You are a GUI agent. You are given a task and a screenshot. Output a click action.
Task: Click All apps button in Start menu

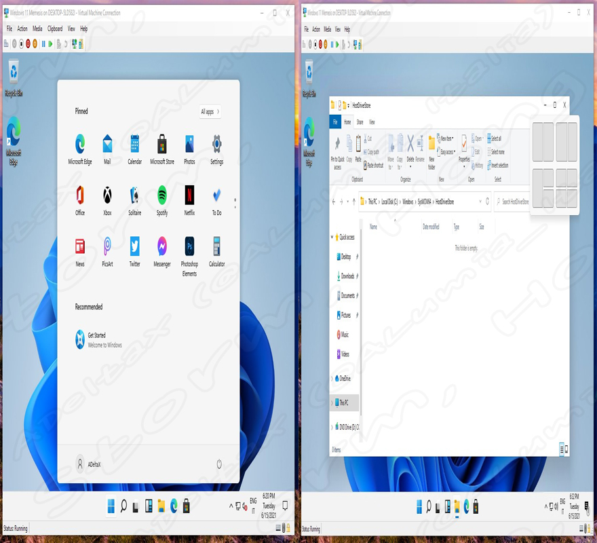(210, 111)
